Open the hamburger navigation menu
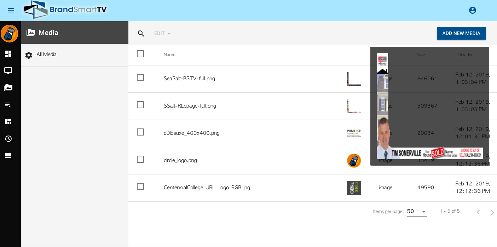497x247 pixels. 11,10
